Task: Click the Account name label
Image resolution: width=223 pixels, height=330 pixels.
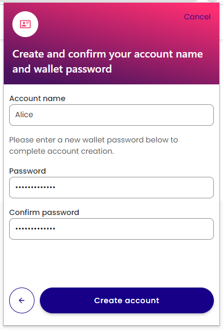Action: click(37, 98)
